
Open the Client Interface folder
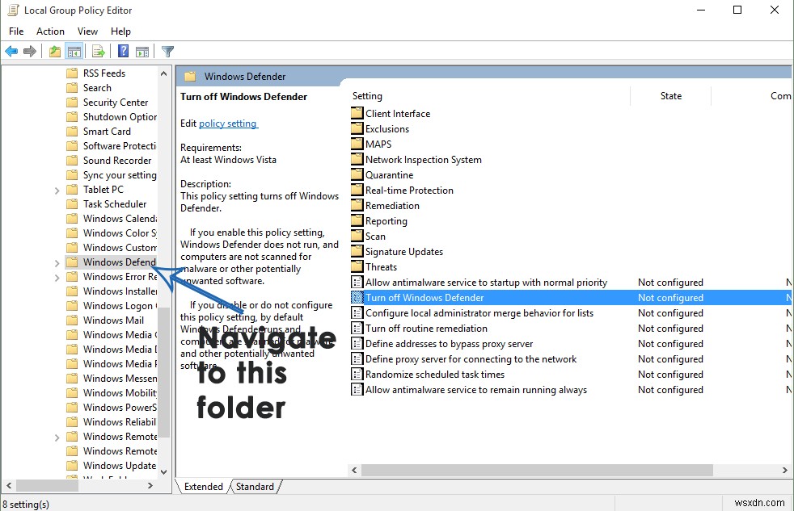coord(391,114)
